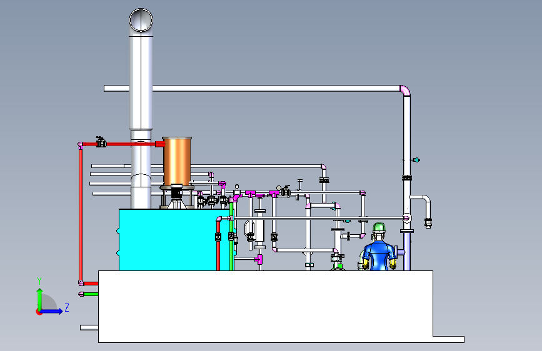Click the 'Y' axis label

39,281
